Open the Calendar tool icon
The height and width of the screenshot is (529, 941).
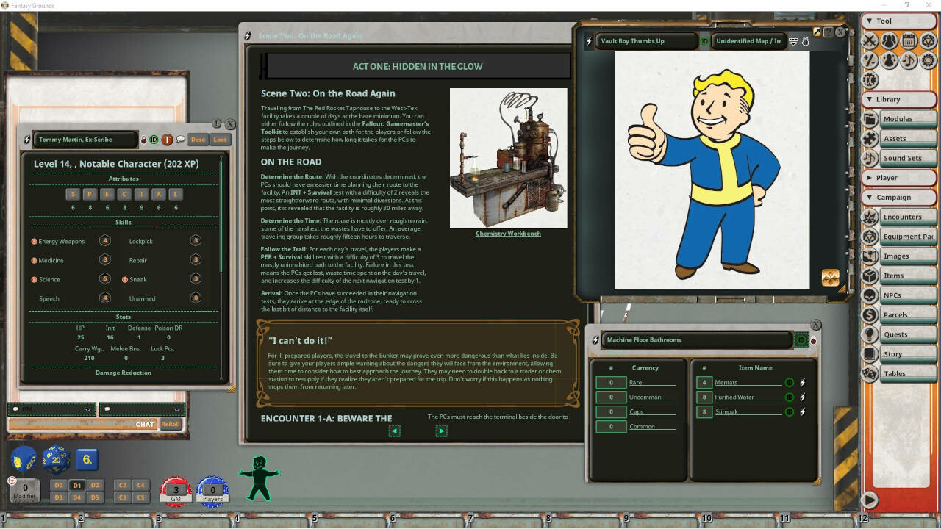(x=909, y=41)
